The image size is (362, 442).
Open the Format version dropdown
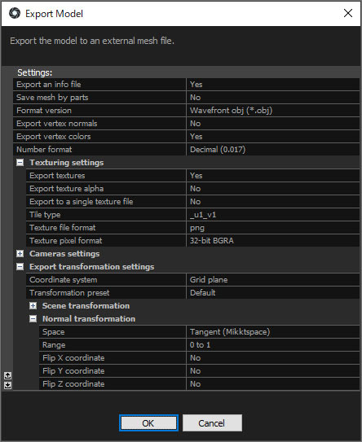273,111
